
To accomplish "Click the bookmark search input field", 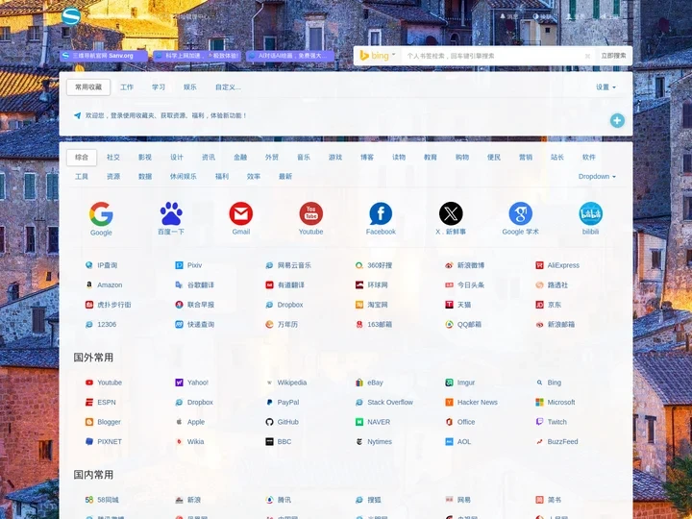I will pyautogui.click(x=492, y=56).
